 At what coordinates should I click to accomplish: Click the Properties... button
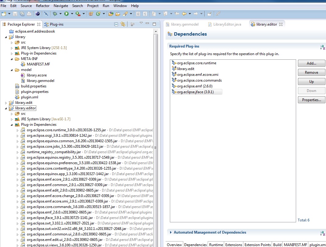pyautogui.click(x=311, y=100)
